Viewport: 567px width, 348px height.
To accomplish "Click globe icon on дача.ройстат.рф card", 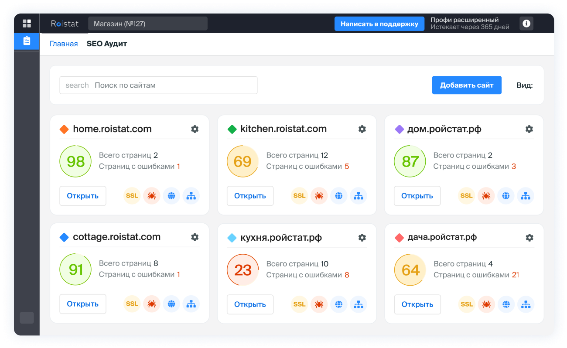I will (506, 304).
